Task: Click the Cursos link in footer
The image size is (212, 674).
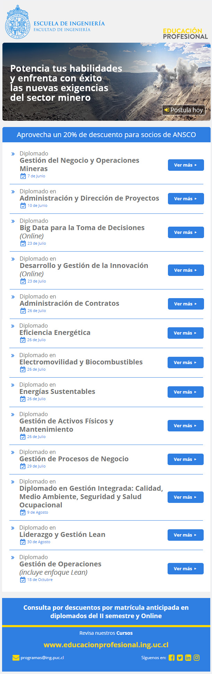Action: 124,633
